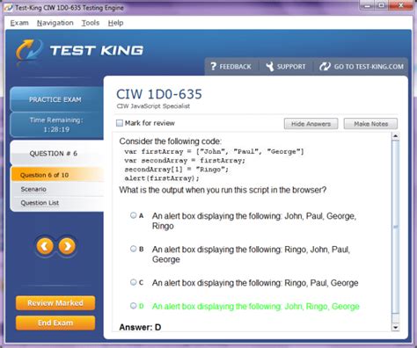The height and width of the screenshot is (348, 417).
Task: Click the Feedback question mark icon
Action: pos(214,67)
